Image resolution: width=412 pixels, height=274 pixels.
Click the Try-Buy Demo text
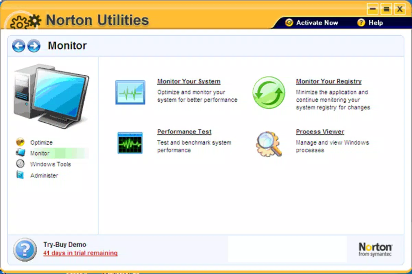click(65, 245)
